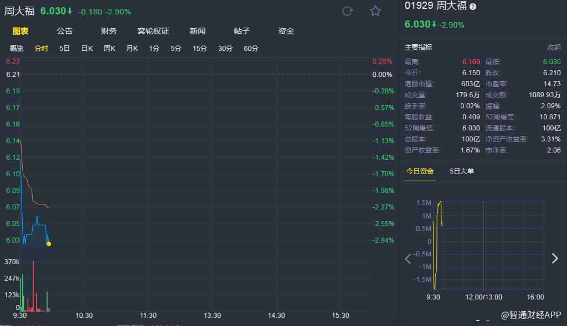The height and width of the screenshot is (326, 567).
Task: Click the 概览 overview button
Action: tap(17, 49)
